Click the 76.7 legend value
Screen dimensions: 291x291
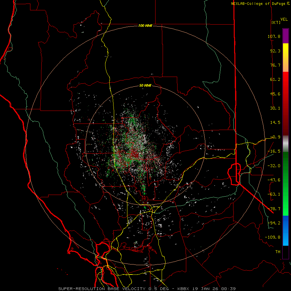[275, 65]
